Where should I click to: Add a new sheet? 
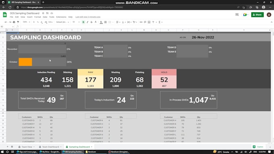[8, 147]
